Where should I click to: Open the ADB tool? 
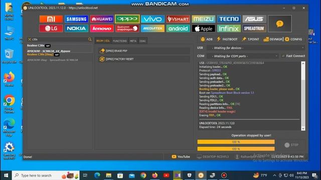(207, 39)
